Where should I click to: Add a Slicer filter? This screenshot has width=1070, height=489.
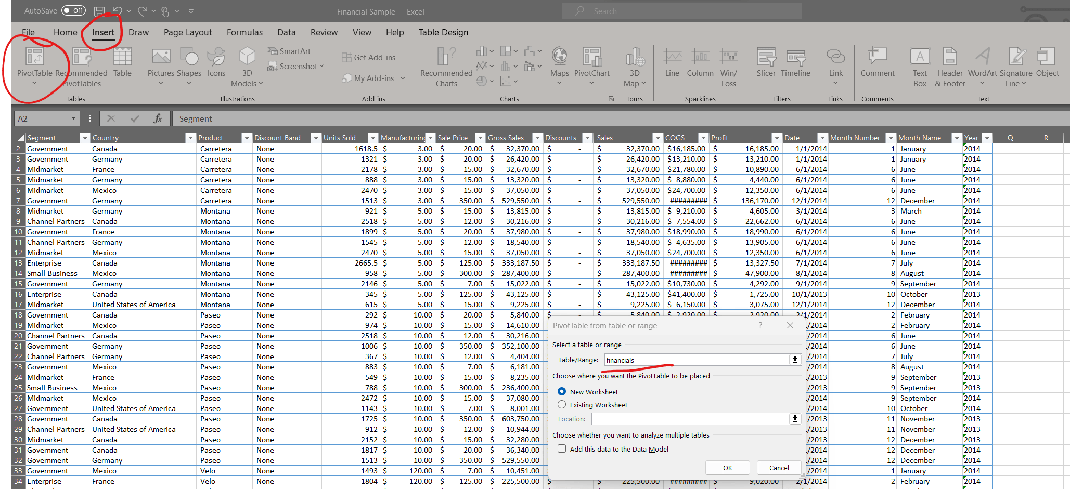point(766,62)
